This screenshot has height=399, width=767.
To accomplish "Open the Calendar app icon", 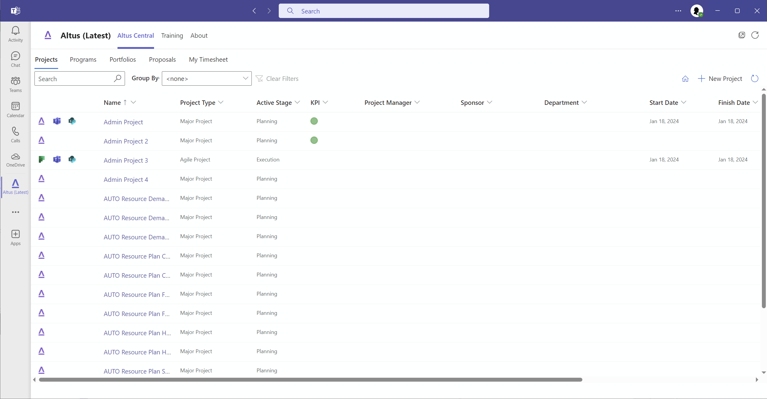I will (16, 110).
